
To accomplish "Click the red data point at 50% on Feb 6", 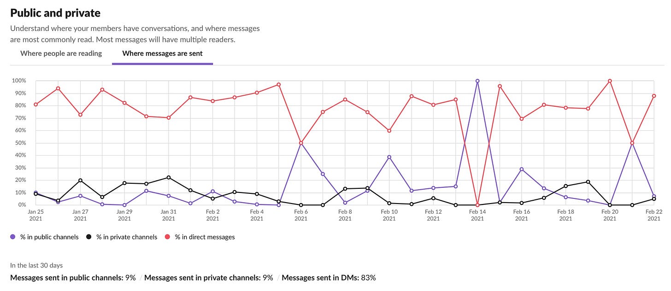I will click(x=301, y=142).
